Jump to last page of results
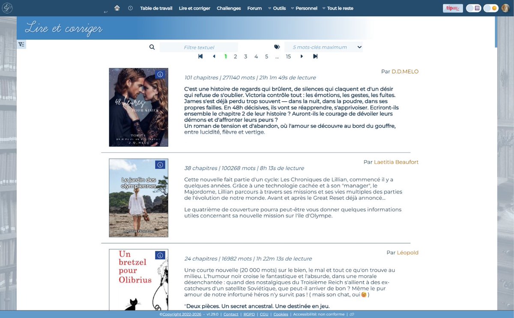This screenshot has width=514, height=318. [x=315, y=56]
